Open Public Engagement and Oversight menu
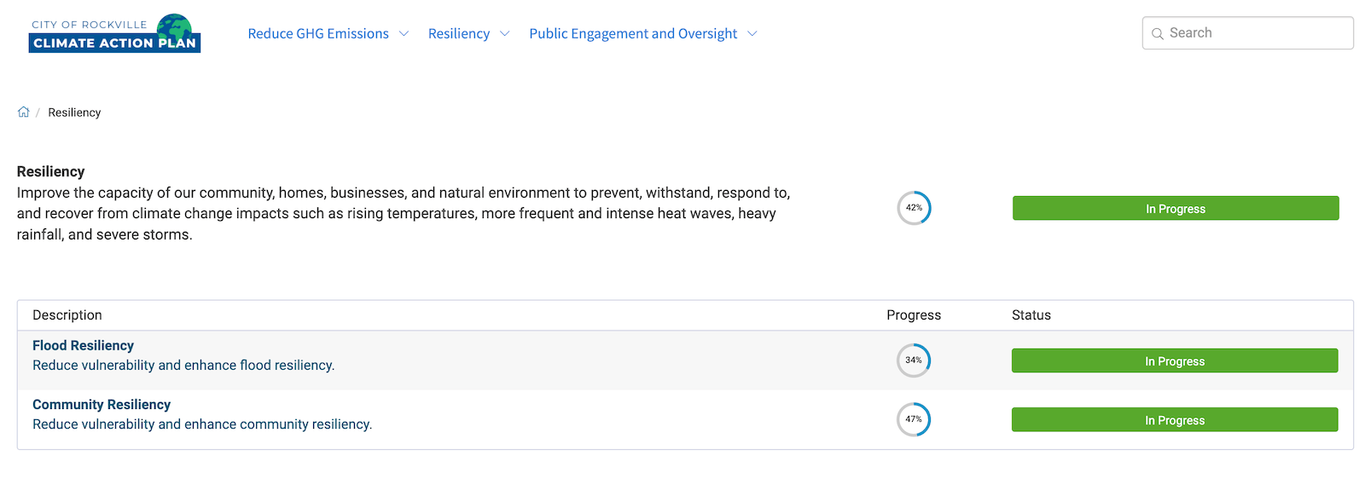This screenshot has height=484, width=1365. (633, 33)
